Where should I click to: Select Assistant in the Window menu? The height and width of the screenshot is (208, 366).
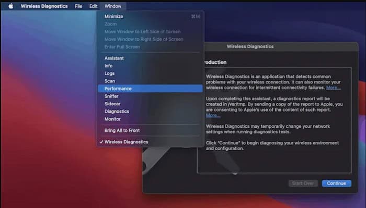pyautogui.click(x=150, y=58)
